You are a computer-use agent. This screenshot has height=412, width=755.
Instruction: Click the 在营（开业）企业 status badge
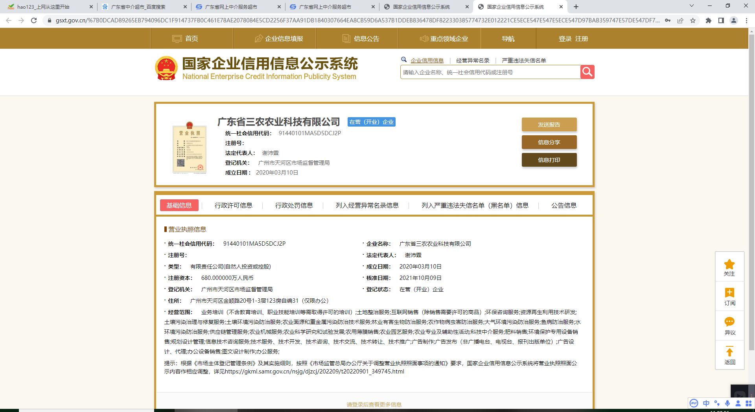click(371, 122)
